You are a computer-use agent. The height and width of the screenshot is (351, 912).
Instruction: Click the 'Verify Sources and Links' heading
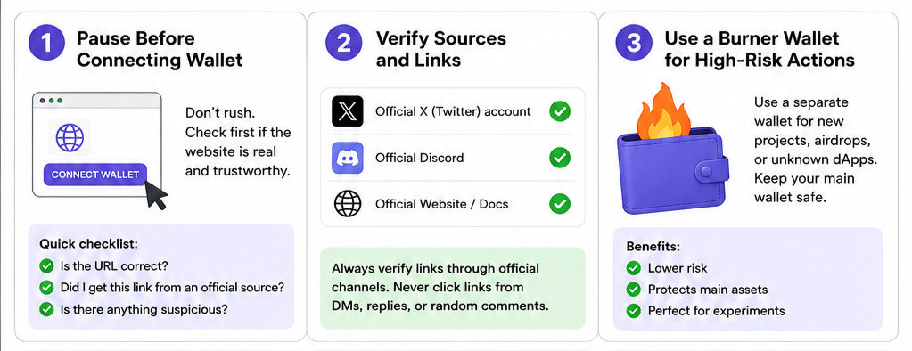[441, 49]
